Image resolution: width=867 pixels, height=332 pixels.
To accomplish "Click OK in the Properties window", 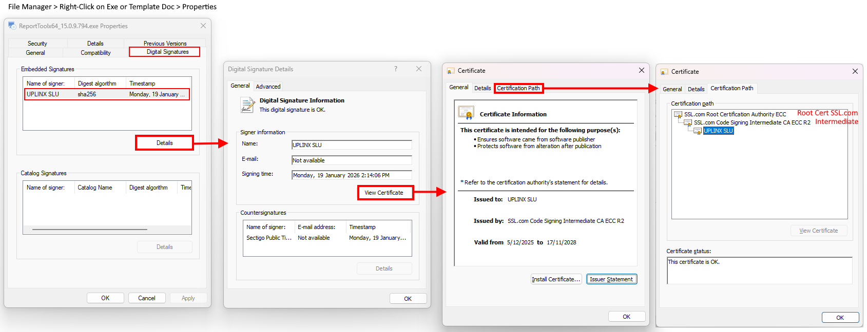I will 105,298.
